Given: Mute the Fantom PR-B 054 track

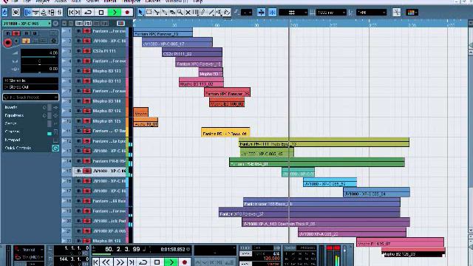Looking at the screenshot, I should [79, 161].
